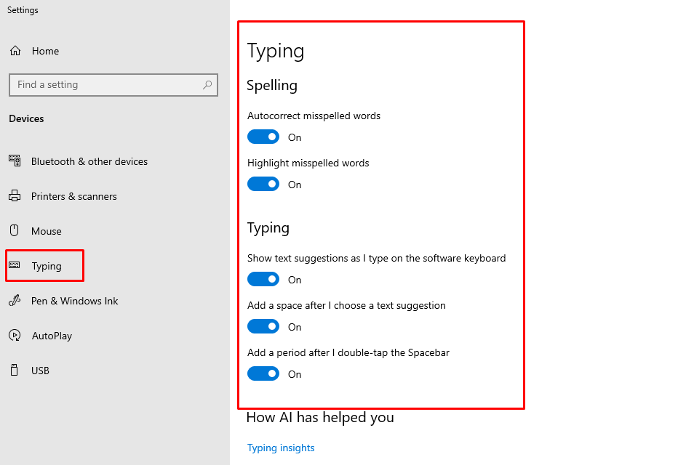This screenshot has height=465, width=694.
Task: Turn off Autocorrect misspelled words toggle
Action: [263, 137]
